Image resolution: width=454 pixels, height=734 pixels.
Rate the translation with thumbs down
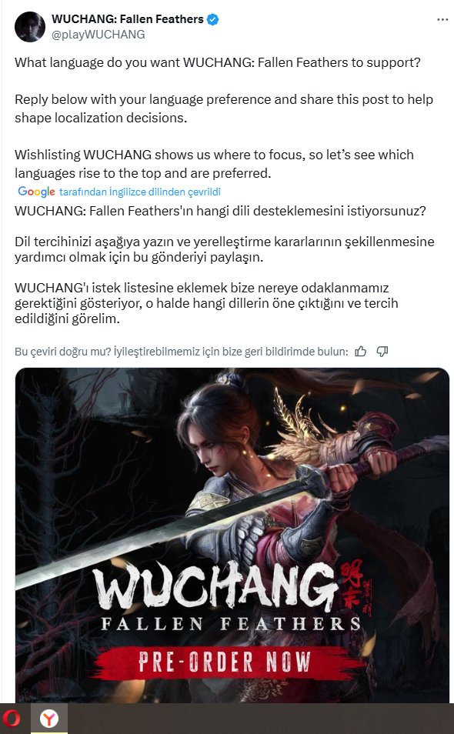pos(382,352)
